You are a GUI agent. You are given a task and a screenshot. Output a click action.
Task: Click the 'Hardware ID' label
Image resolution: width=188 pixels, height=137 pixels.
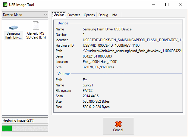[64, 45]
